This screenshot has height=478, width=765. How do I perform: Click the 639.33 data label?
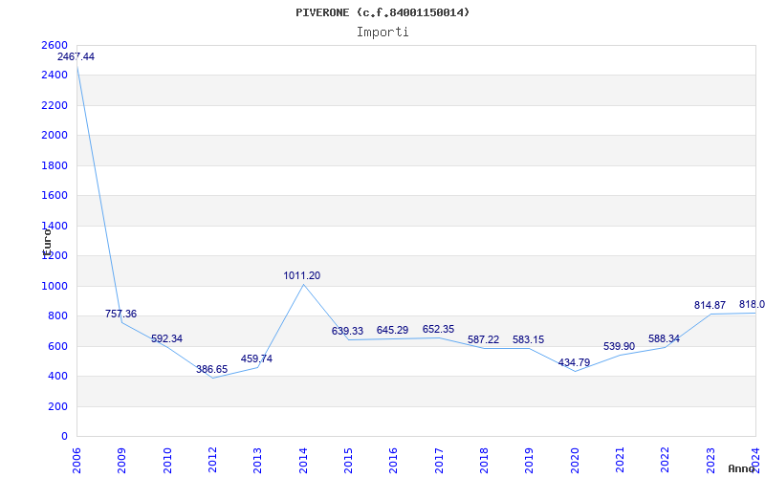(347, 331)
